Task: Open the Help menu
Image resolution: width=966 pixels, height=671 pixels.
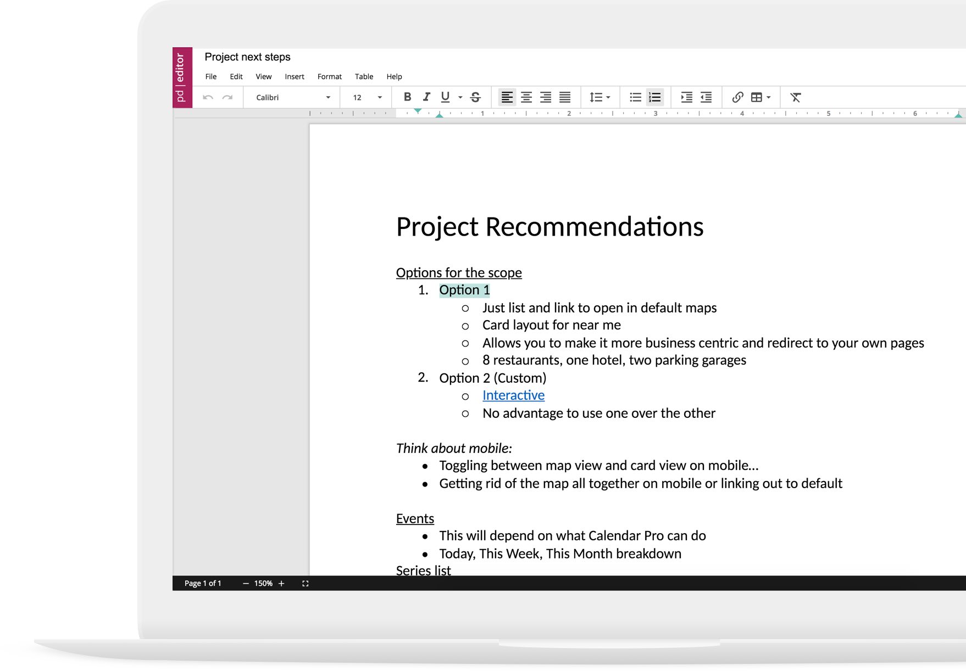Action: point(394,76)
